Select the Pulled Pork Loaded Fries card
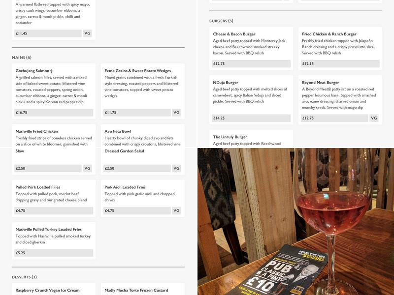Viewport: 394px width, 295px height. tap(54, 199)
